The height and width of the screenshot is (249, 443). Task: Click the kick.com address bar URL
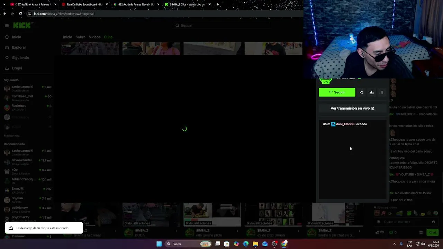[64, 14]
